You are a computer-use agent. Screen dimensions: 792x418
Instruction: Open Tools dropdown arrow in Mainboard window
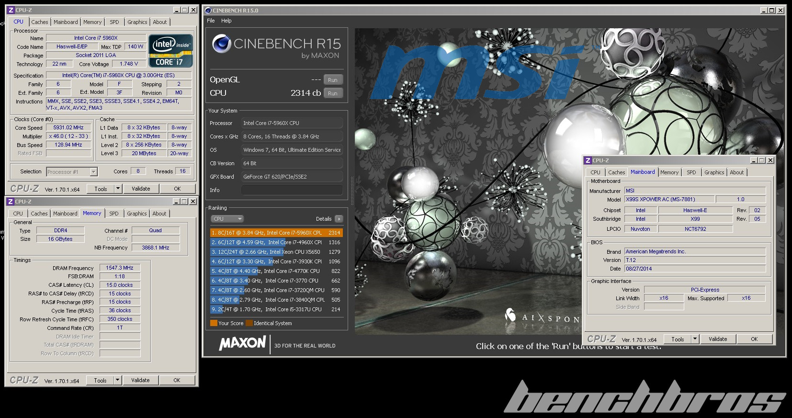pos(695,339)
